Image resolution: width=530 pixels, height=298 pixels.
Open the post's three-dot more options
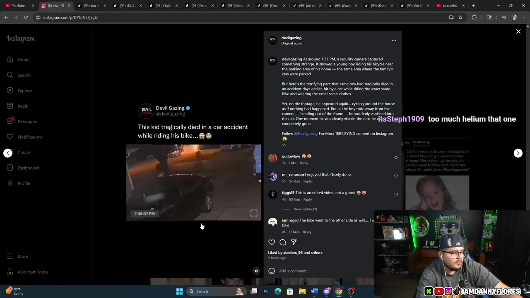(394, 40)
